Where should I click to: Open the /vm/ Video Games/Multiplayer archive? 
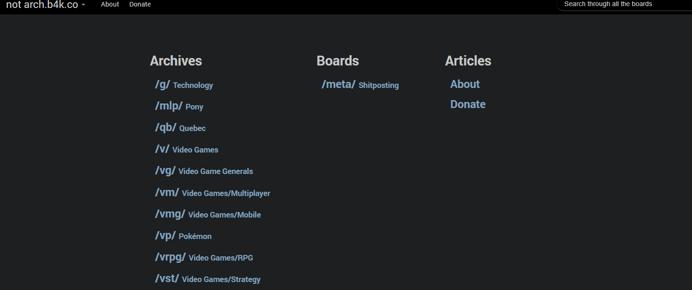point(213,193)
